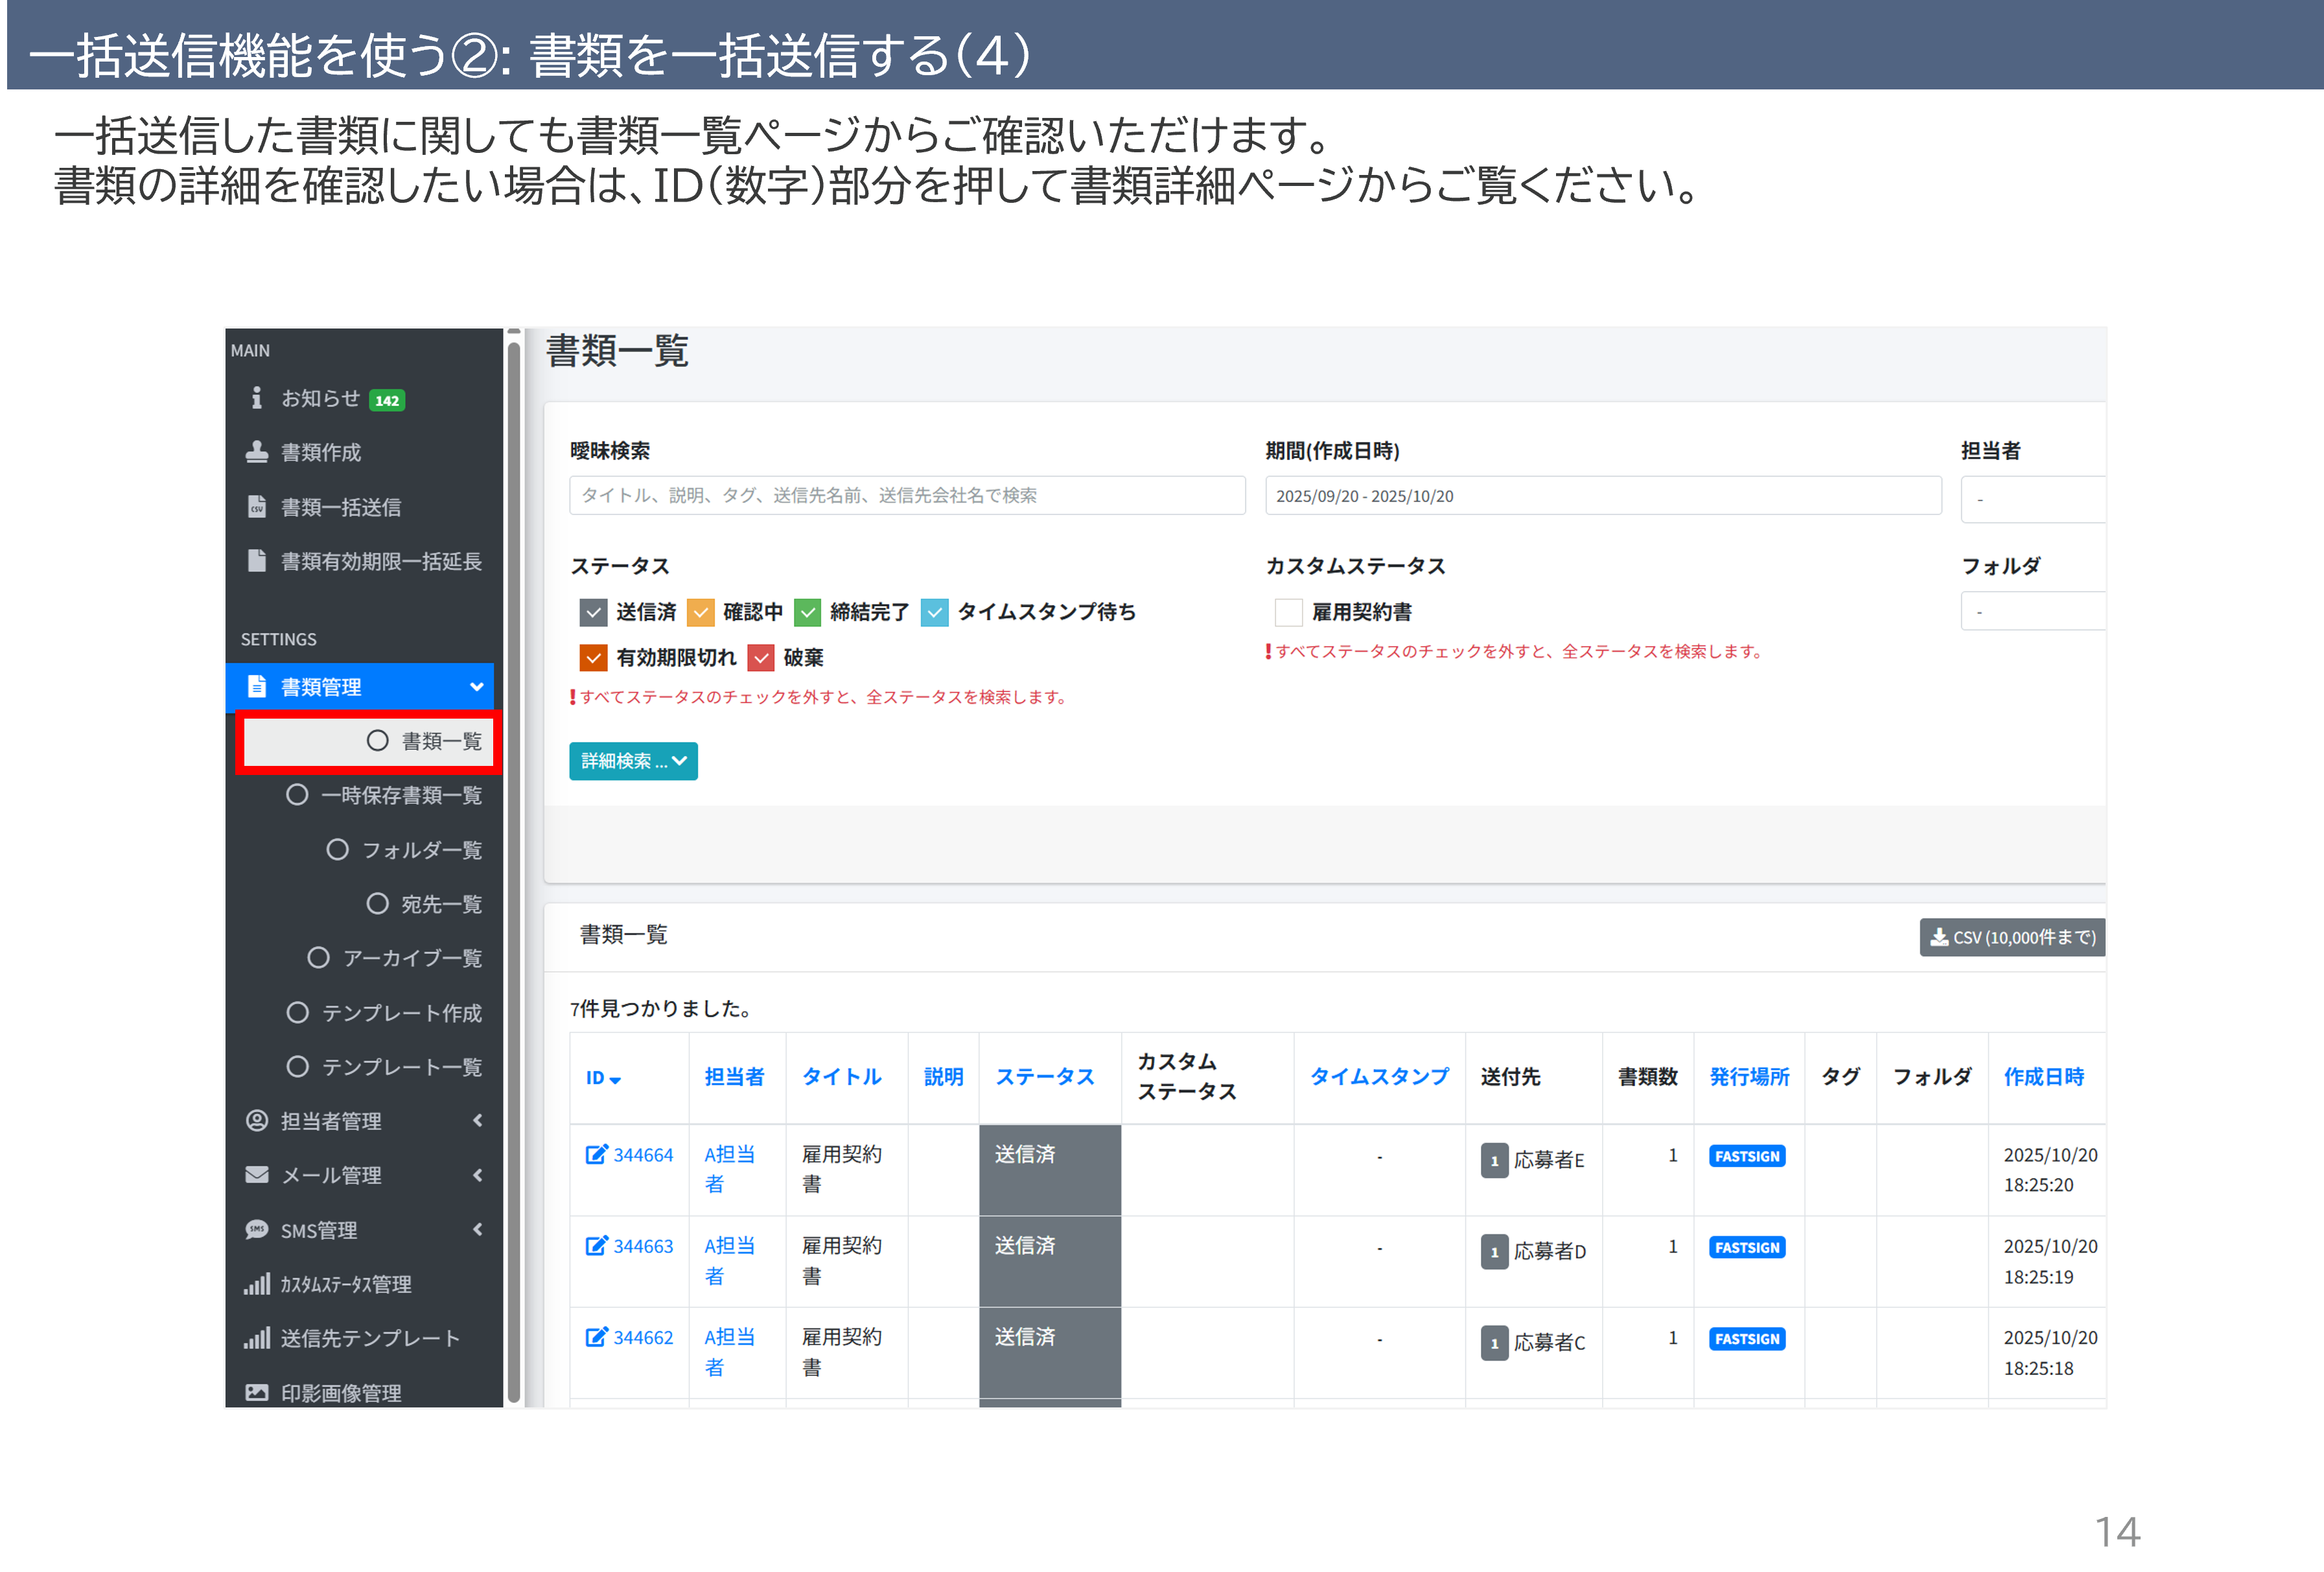Click the お知らせ info icon
Screen dimensions: 2324x1572
coord(257,398)
